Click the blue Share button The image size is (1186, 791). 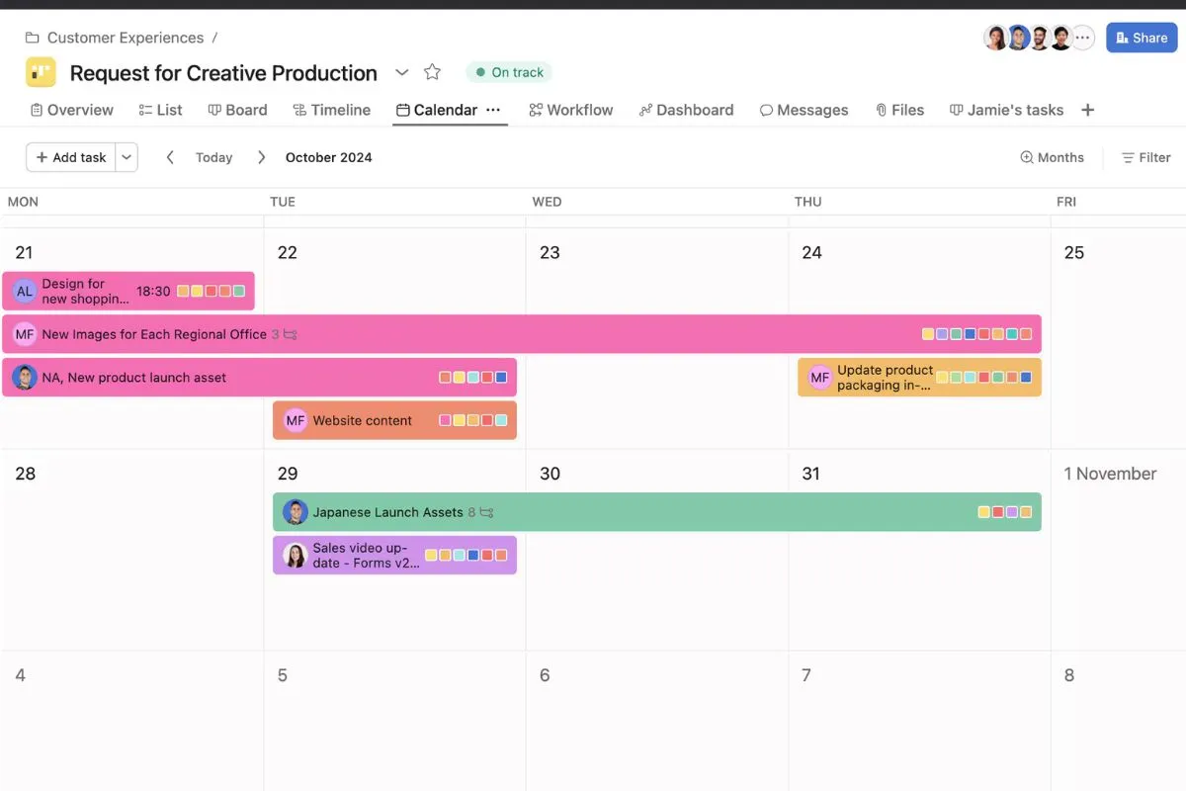pyautogui.click(x=1142, y=38)
